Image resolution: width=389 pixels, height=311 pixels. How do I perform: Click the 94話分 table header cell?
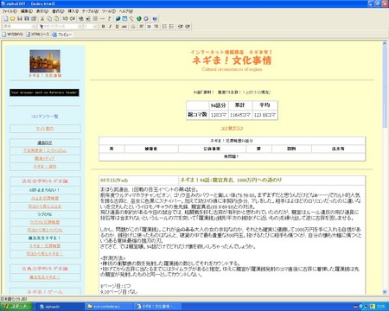click(218, 105)
